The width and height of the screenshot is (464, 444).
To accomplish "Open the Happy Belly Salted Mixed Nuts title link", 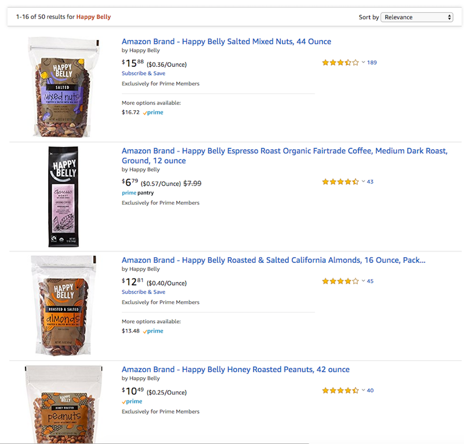I will click(226, 41).
